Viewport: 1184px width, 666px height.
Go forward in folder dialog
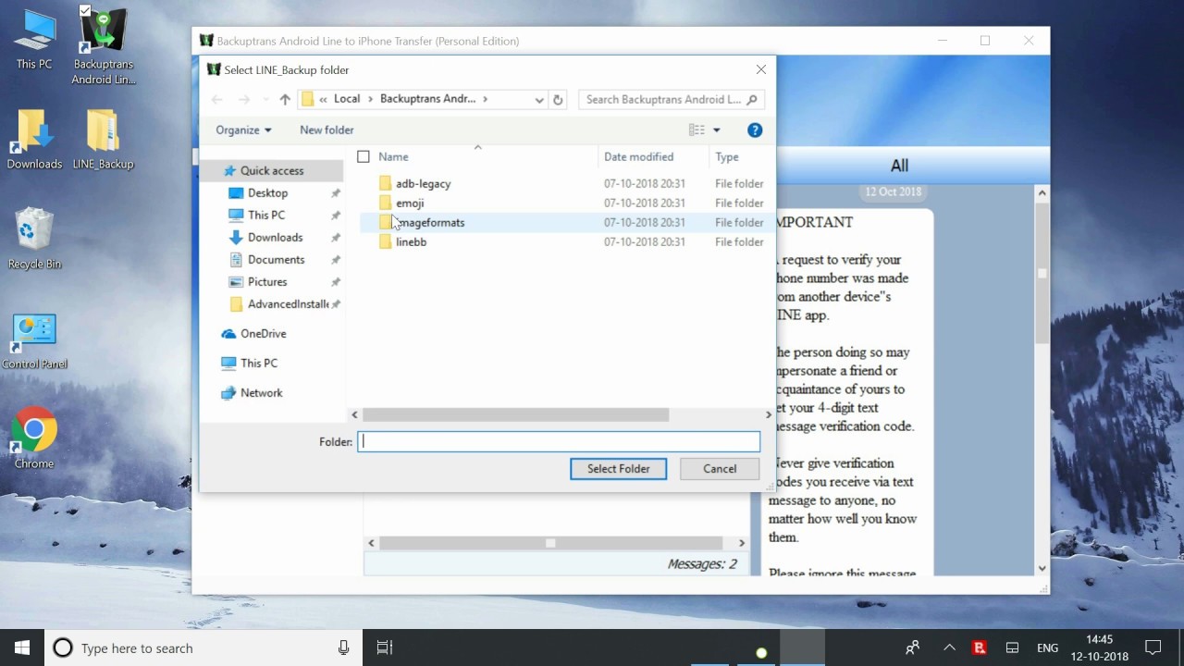pyautogui.click(x=244, y=99)
